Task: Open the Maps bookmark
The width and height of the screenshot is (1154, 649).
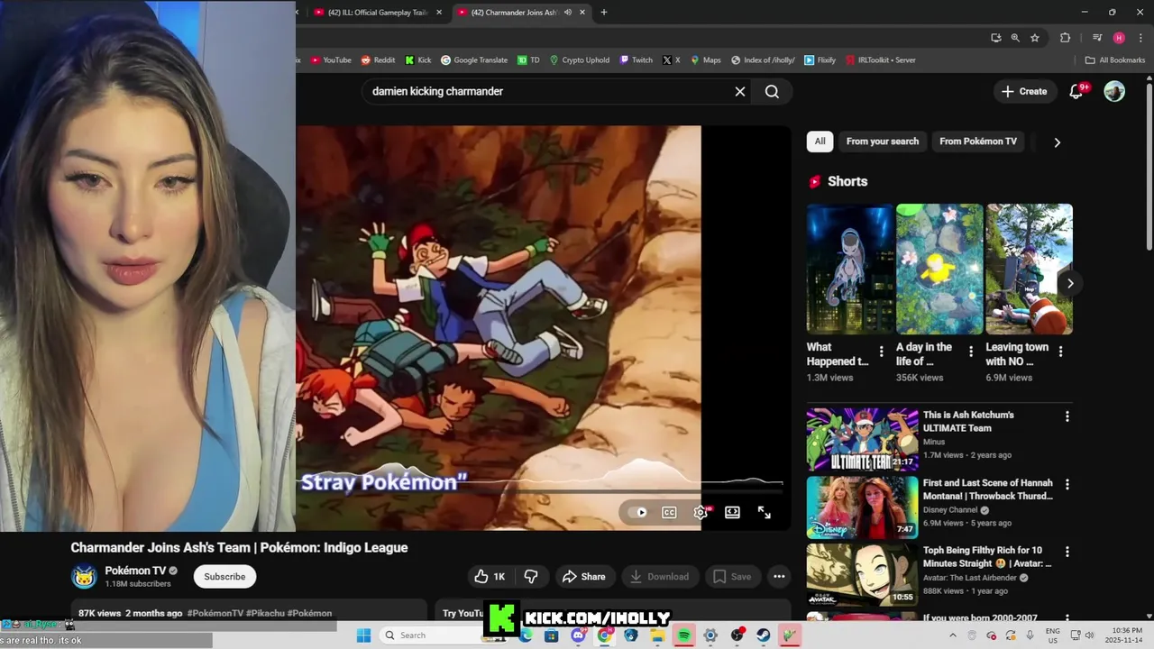Action: point(705,60)
